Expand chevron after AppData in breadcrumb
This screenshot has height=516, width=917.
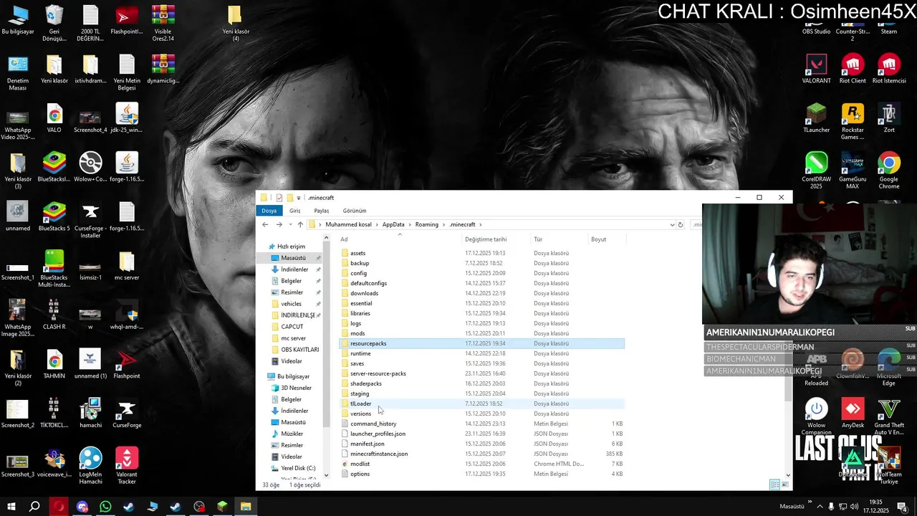pos(410,224)
